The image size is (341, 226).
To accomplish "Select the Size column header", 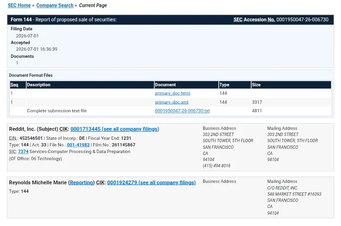I will [x=291, y=85].
